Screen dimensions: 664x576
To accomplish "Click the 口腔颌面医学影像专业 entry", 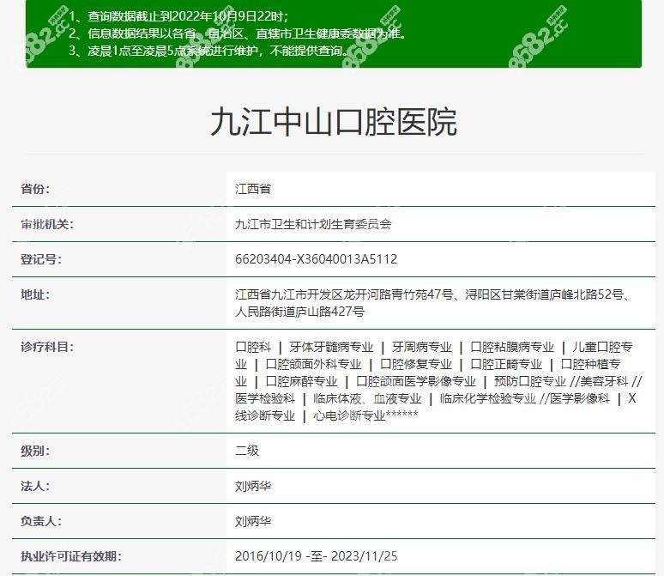I will pyautogui.click(x=415, y=381).
